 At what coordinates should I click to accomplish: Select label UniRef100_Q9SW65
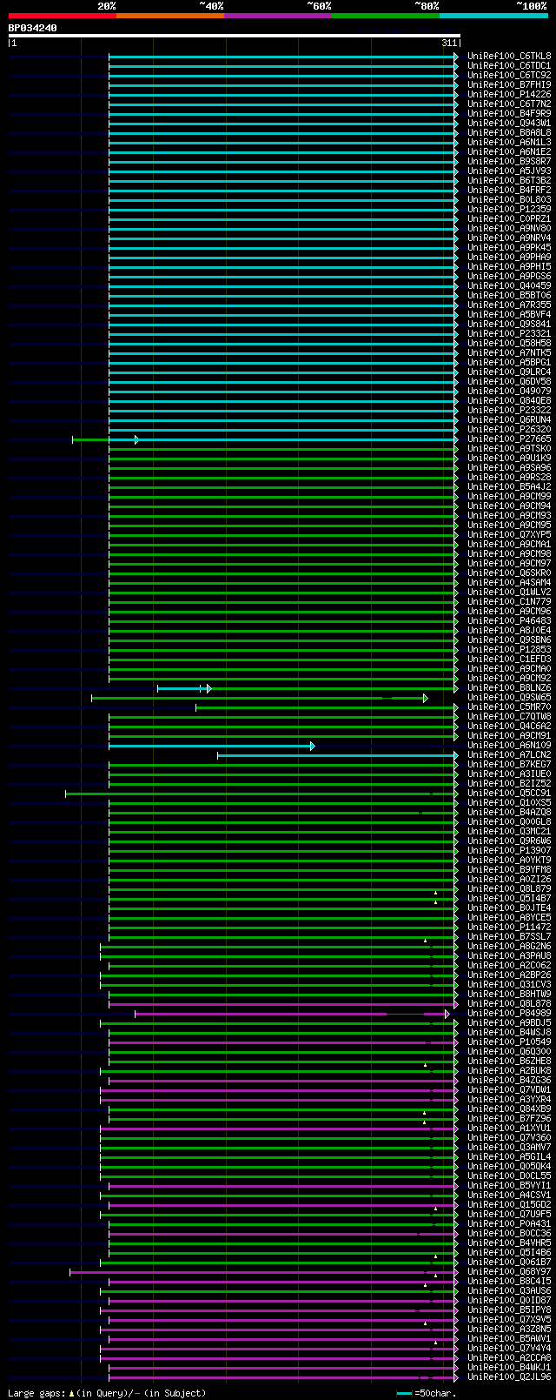click(509, 697)
